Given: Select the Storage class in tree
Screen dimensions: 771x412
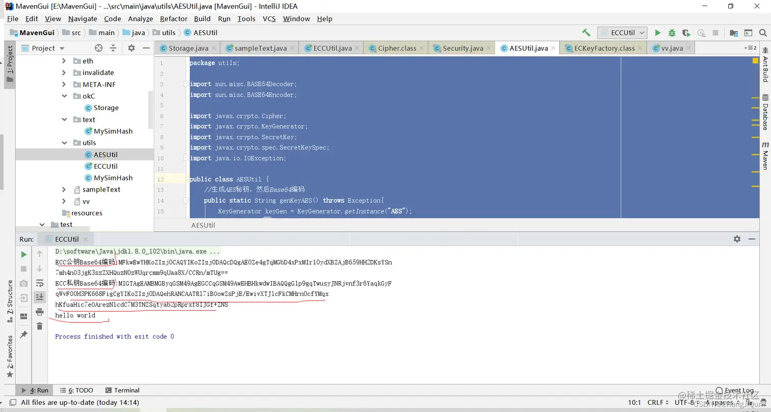Looking at the screenshot, I should [106, 107].
